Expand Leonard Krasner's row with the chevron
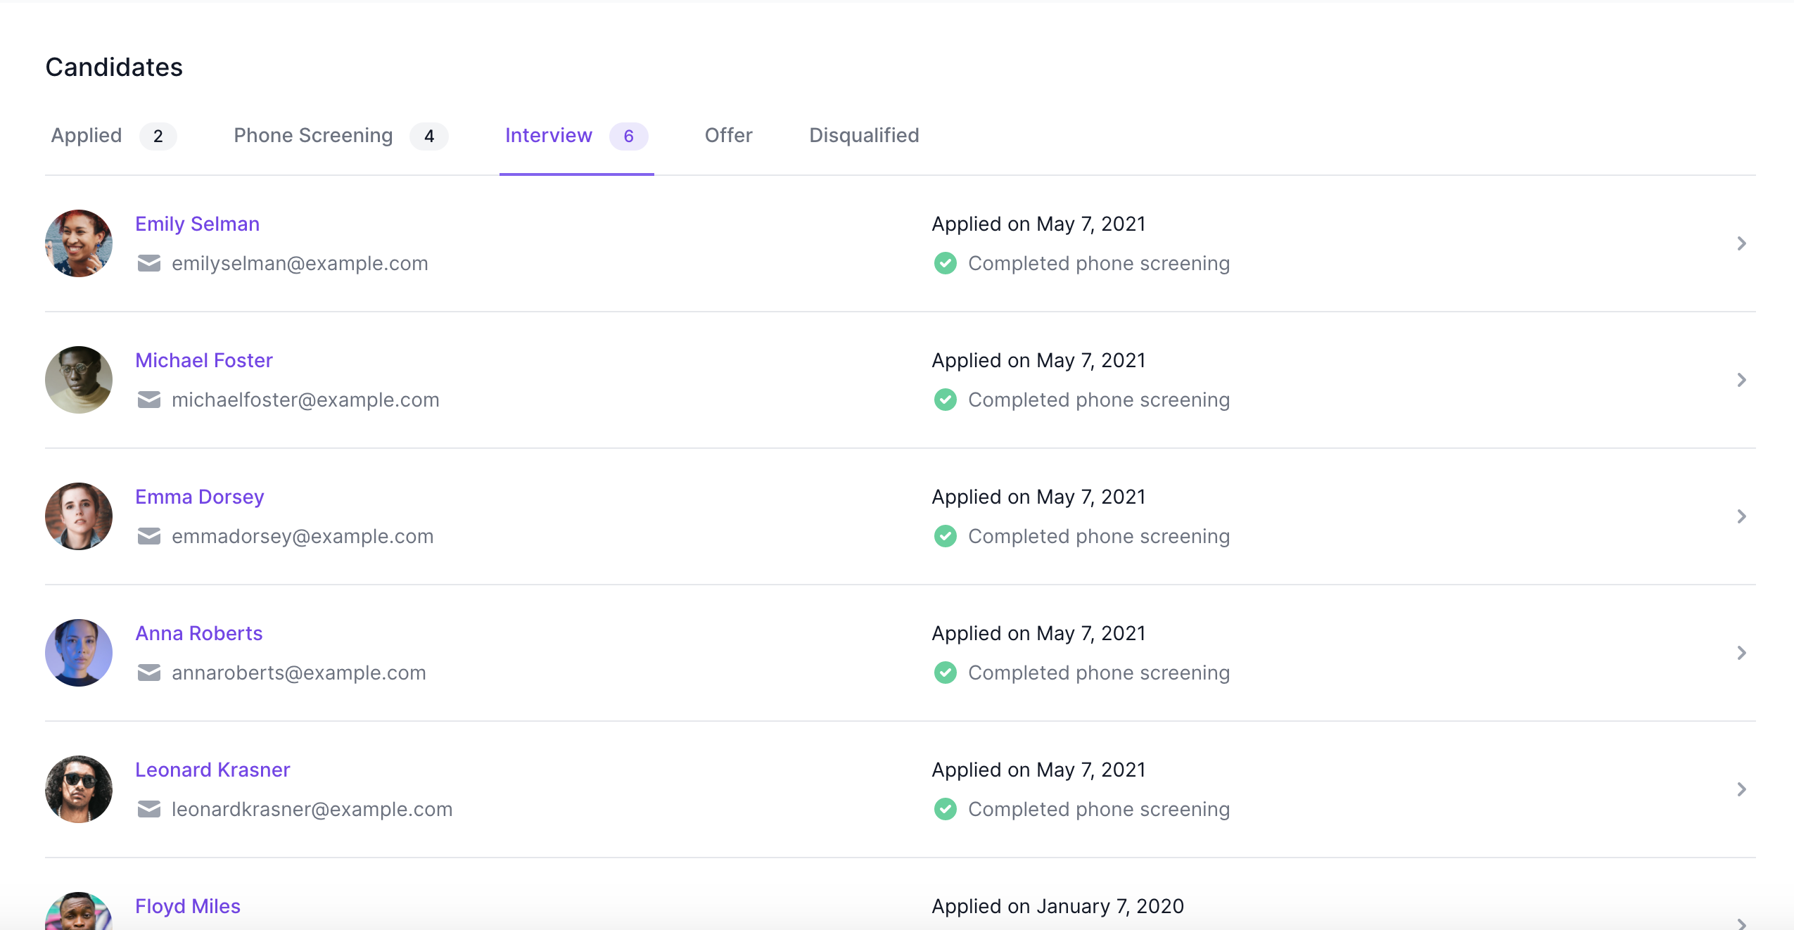1794x930 pixels. click(x=1742, y=789)
